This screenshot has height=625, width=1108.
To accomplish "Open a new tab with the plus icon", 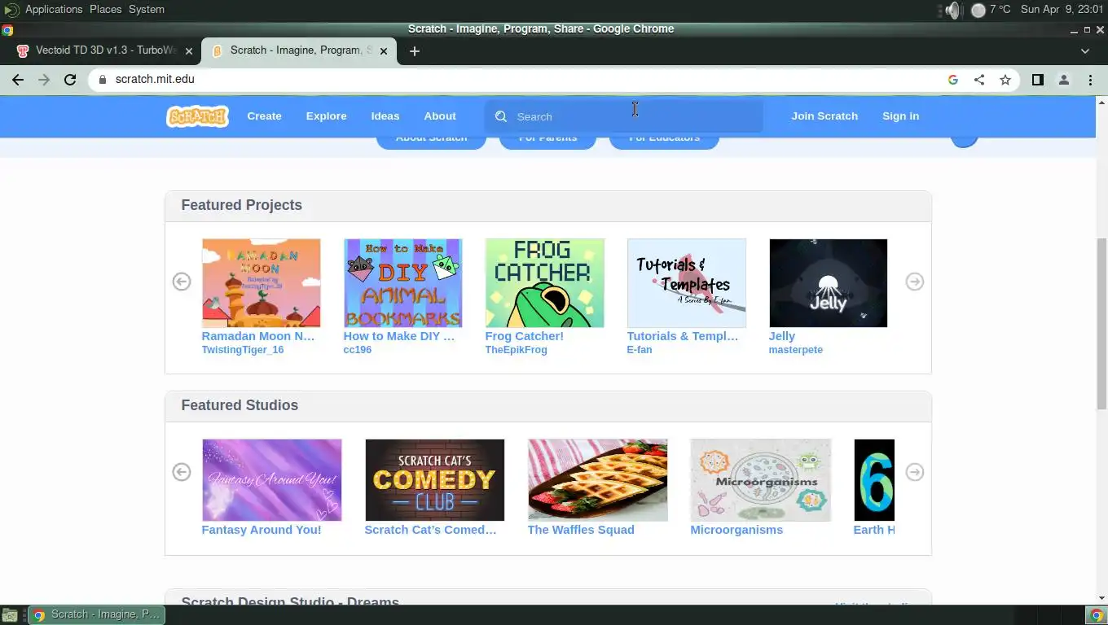I will tap(415, 51).
